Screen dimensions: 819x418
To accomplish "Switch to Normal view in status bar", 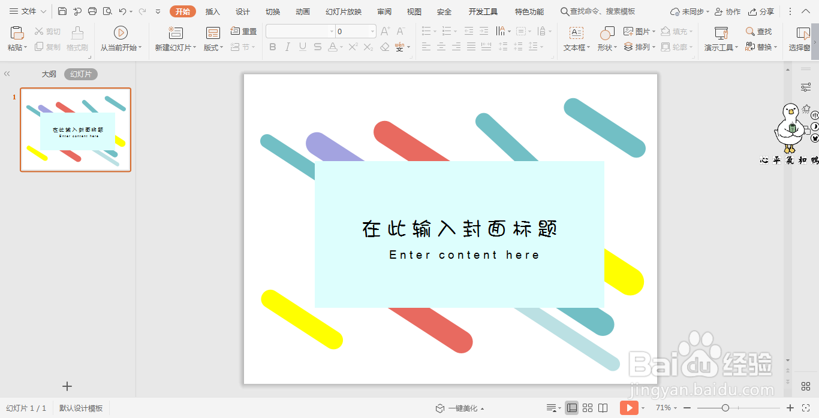I will 572,408.
